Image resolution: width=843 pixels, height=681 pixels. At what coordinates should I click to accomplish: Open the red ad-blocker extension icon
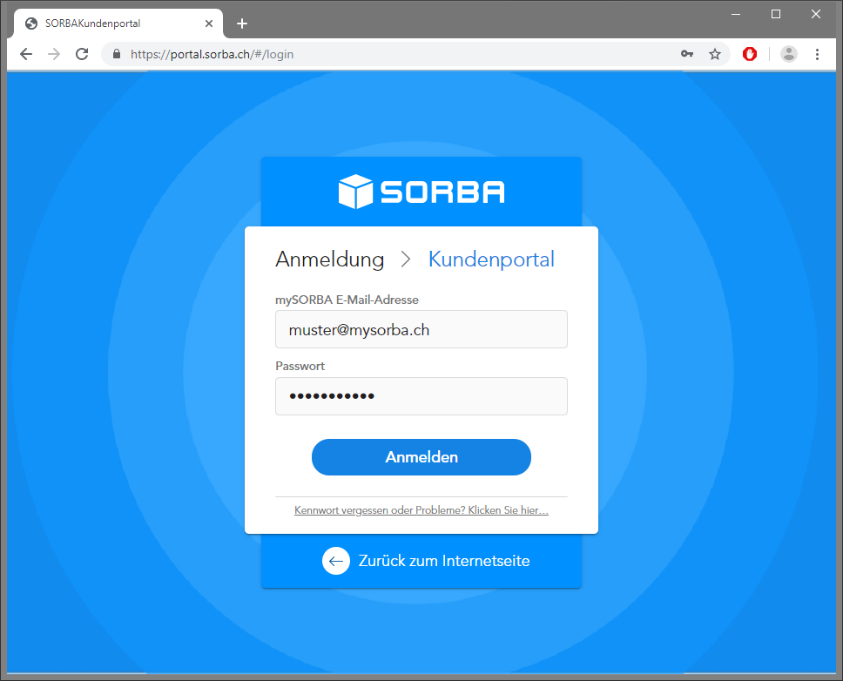click(750, 54)
